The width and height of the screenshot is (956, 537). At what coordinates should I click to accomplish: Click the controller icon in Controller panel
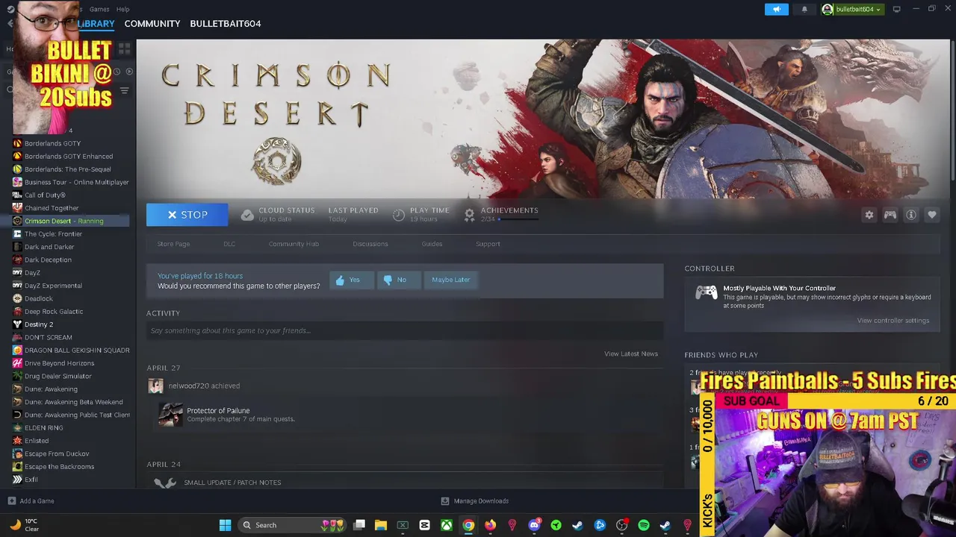[x=706, y=292]
